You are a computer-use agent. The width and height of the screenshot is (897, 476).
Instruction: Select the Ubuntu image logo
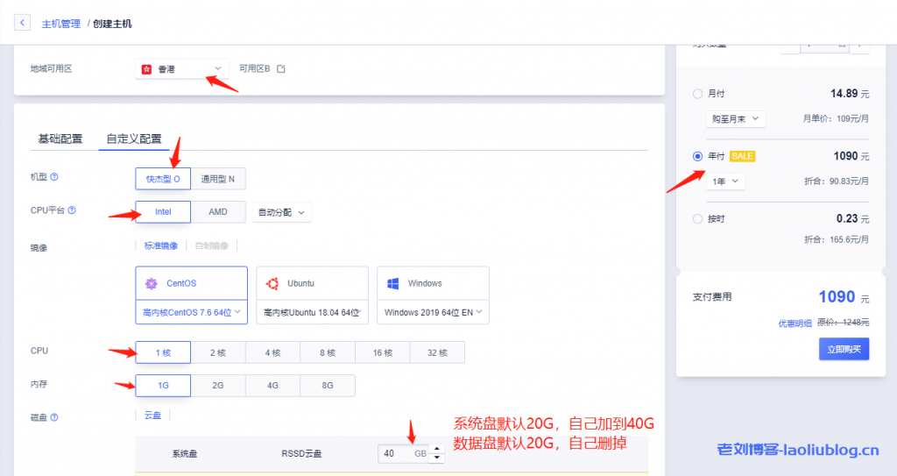pos(273,284)
